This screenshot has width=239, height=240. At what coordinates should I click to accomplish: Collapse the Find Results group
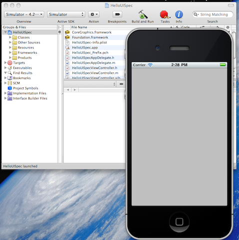click(x=5, y=73)
